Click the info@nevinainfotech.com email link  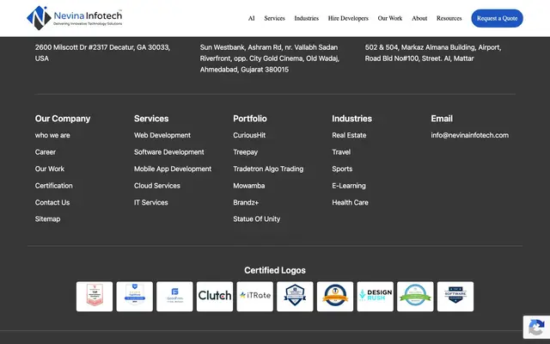pos(470,135)
